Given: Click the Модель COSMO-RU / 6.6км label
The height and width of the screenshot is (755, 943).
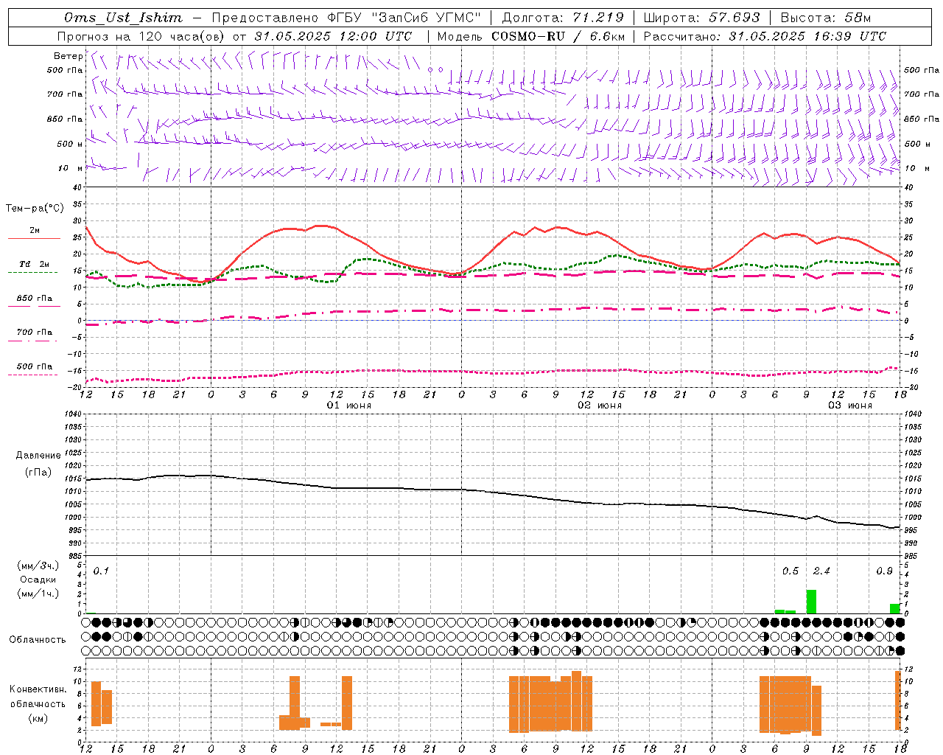Looking at the screenshot, I should [x=531, y=36].
